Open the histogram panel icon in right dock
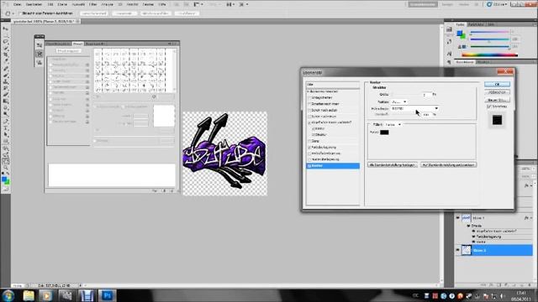This screenshot has width=538, height=302. coord(449,29)
